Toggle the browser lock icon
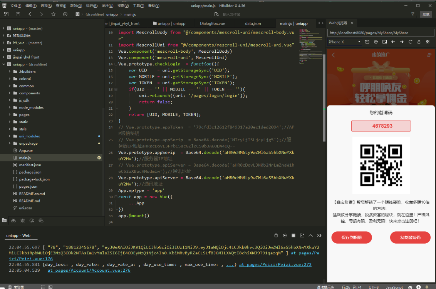Image resolution: width=436 pixels, height=289 pixels. point(419,42)
